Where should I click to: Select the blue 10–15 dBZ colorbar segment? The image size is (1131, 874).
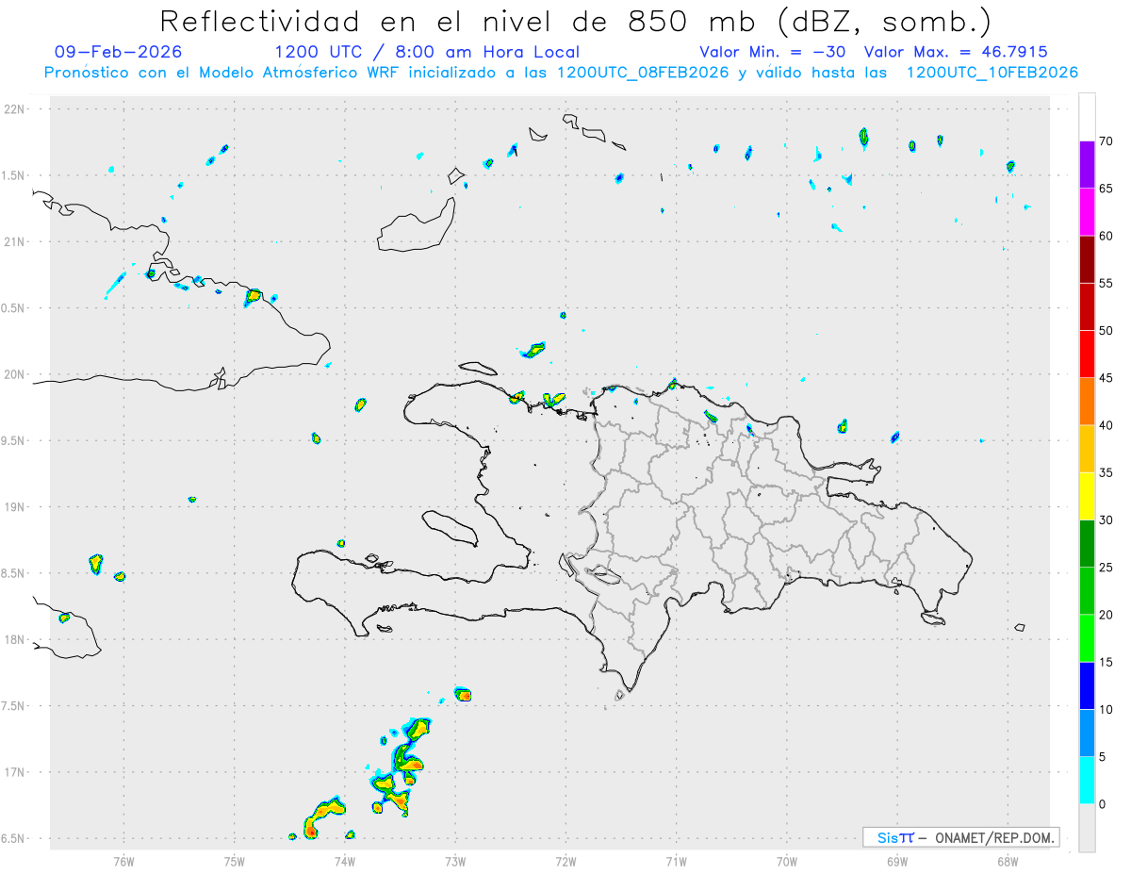coord(1087,685)
